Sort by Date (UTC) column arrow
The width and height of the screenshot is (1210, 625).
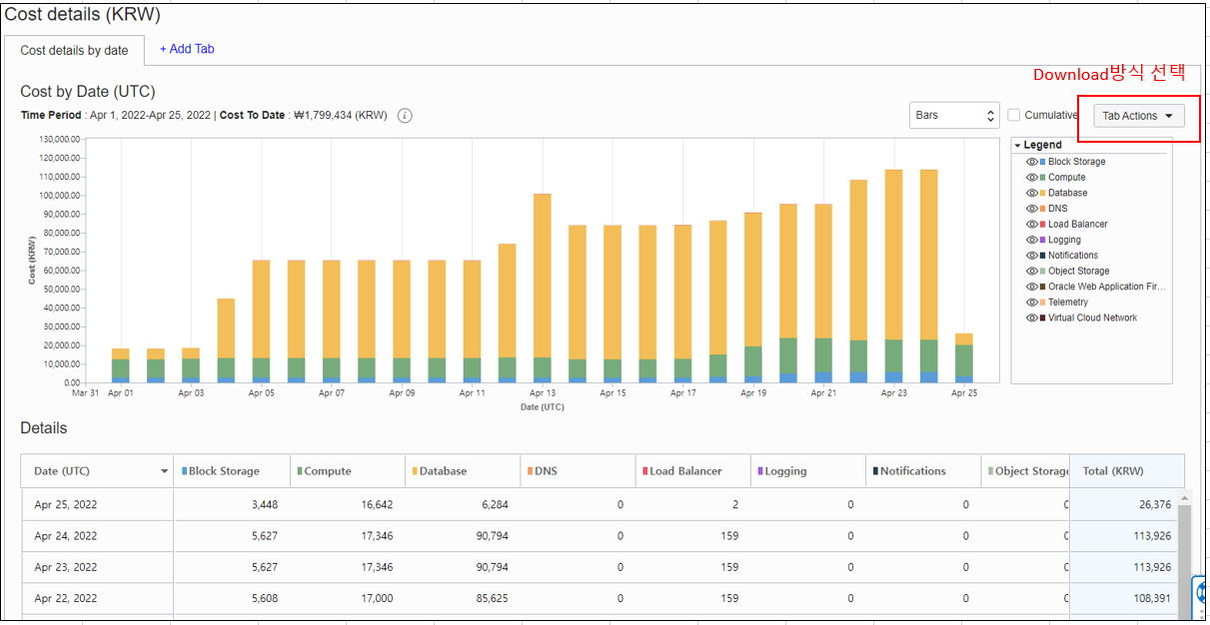164,471
